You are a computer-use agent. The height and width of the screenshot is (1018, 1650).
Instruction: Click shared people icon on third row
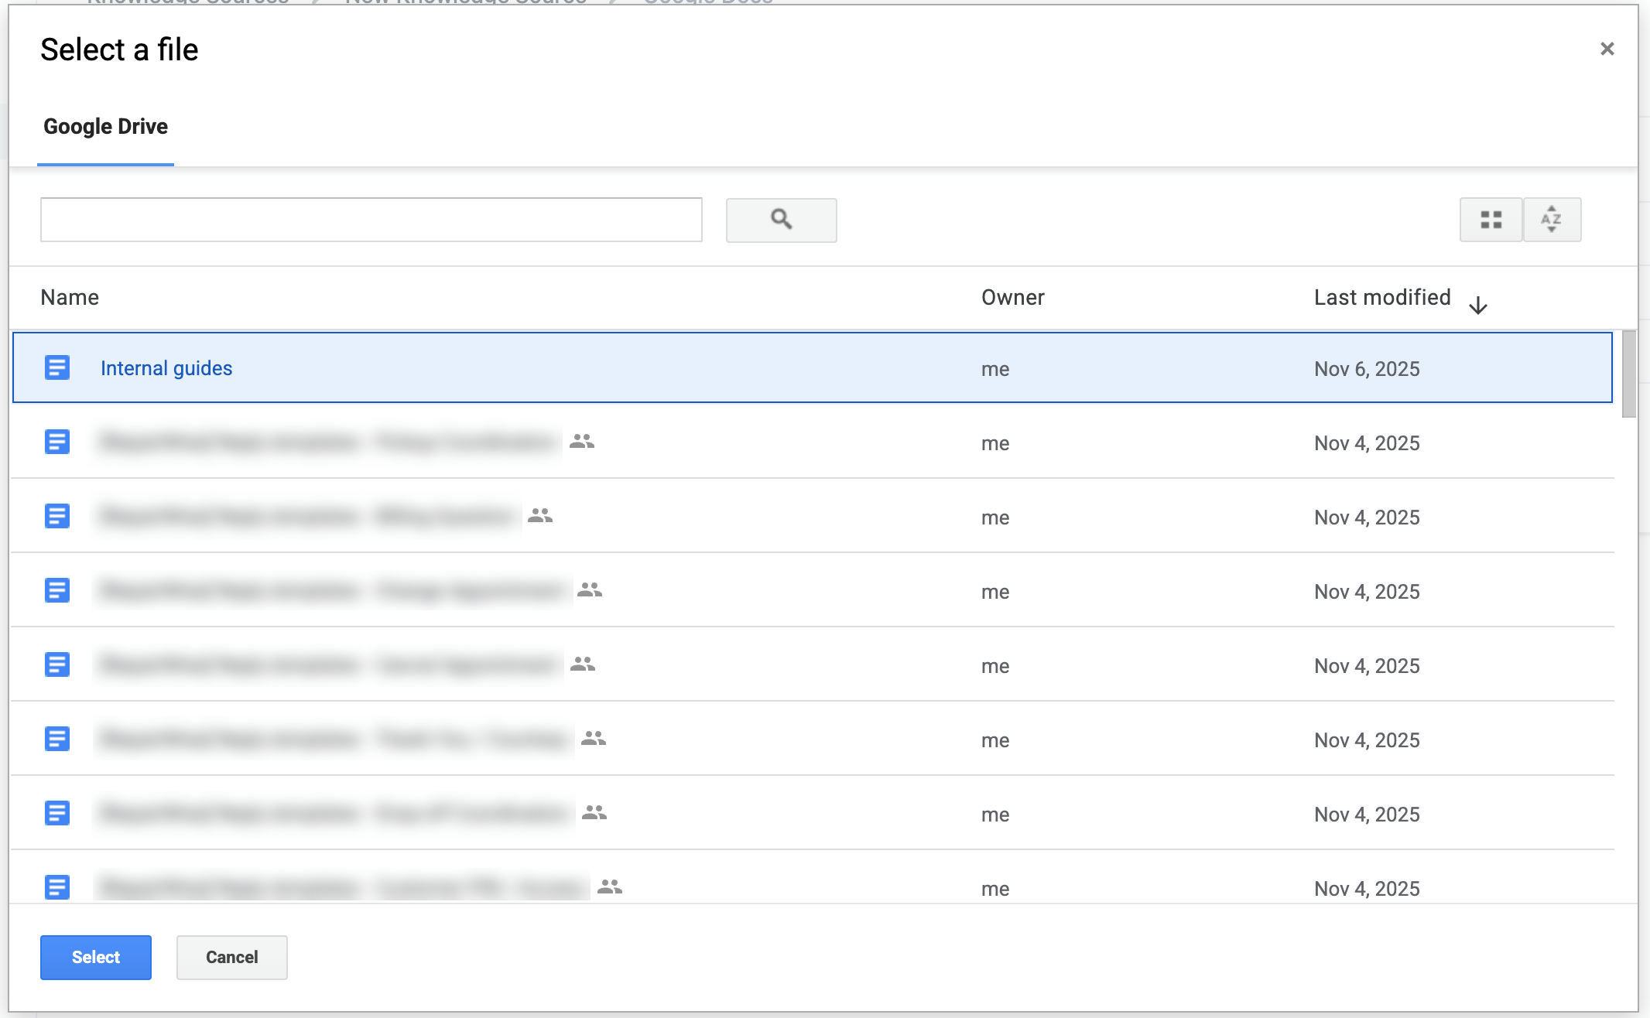[540, 516]
